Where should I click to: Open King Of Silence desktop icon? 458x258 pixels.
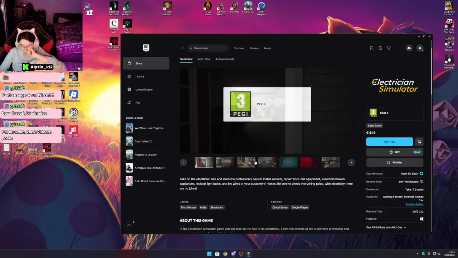(x=127, y=26)
